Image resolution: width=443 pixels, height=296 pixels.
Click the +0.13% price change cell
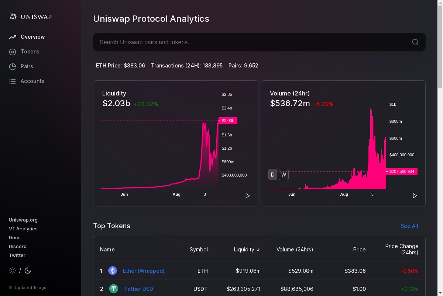pos(409,289)
